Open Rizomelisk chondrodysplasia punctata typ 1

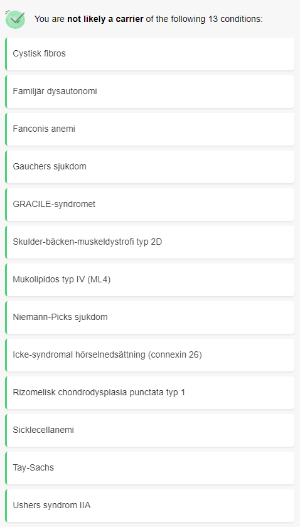[150, 393]
